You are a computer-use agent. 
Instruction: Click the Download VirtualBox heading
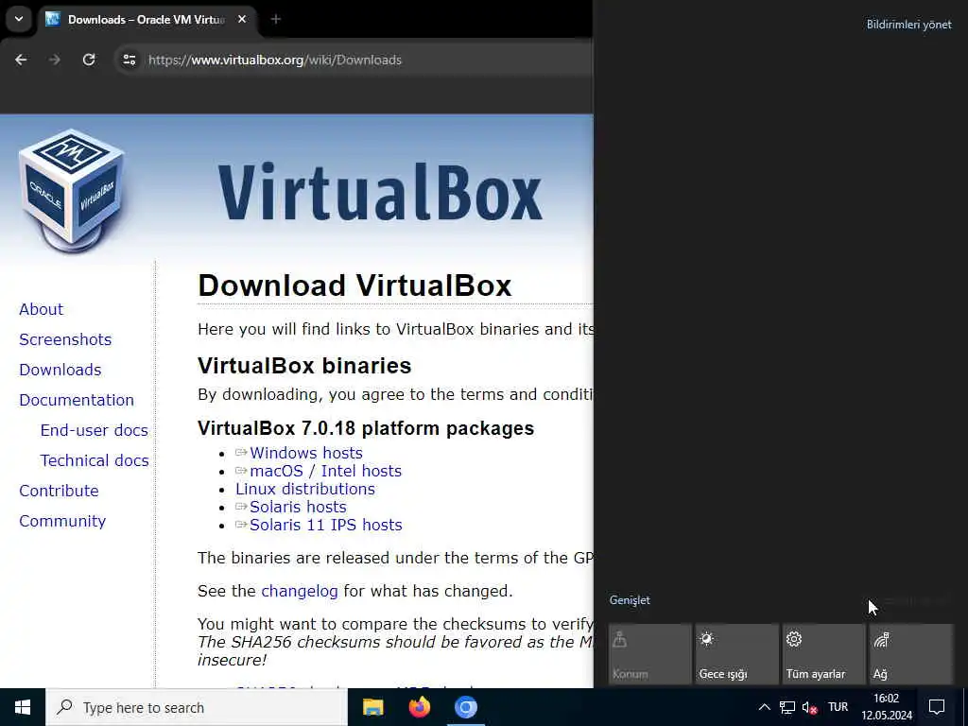354,285
